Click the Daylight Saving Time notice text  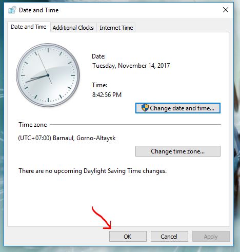click(x=92, y=171)
